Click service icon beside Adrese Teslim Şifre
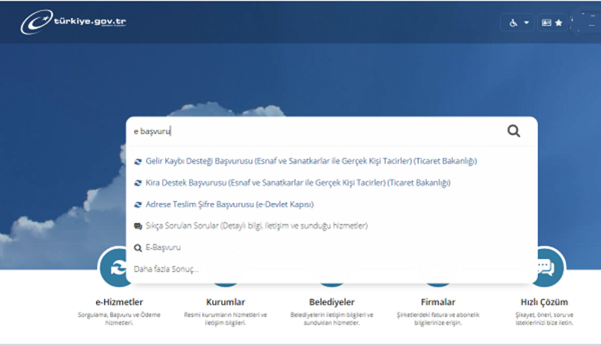 [x=138, y=205]
